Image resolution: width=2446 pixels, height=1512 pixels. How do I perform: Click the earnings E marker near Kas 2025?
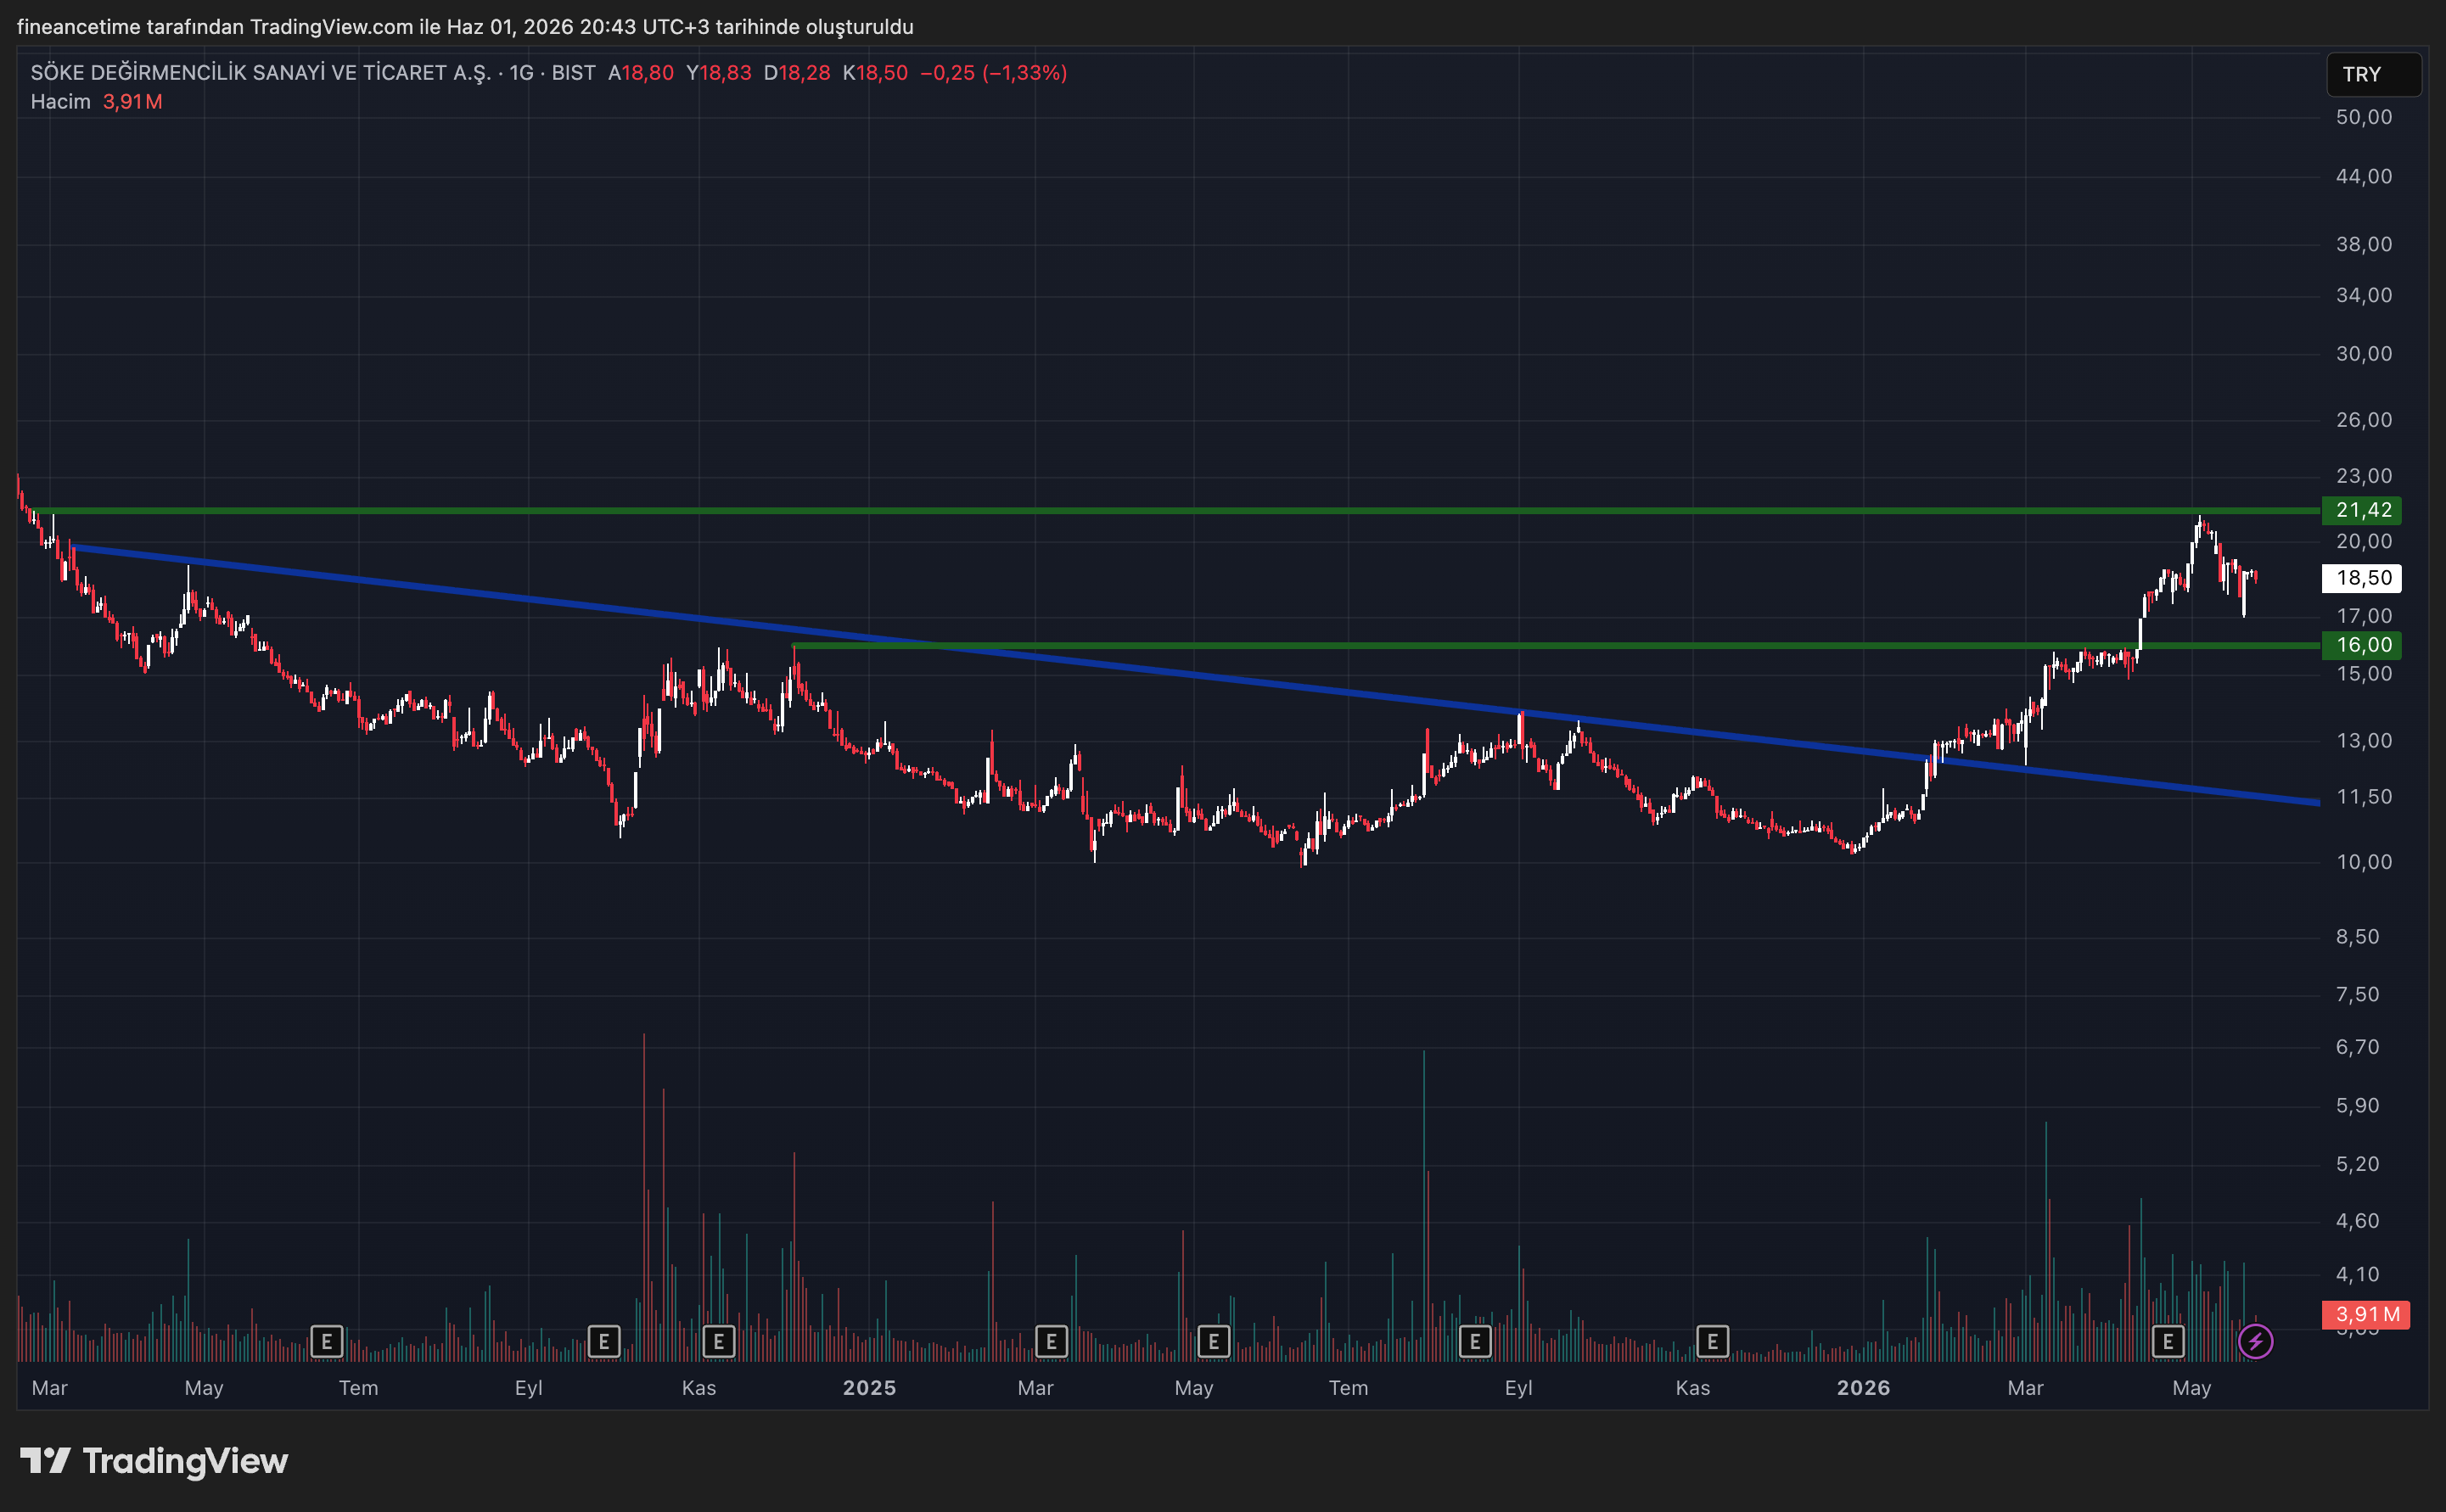[x=1712, y=1341]
